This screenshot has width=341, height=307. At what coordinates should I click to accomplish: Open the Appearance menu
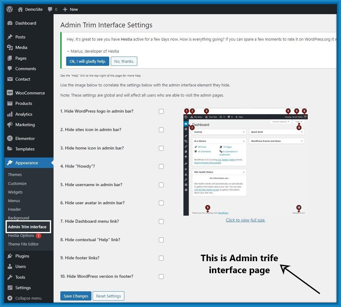pyautogui.click(x=29, y=163)
